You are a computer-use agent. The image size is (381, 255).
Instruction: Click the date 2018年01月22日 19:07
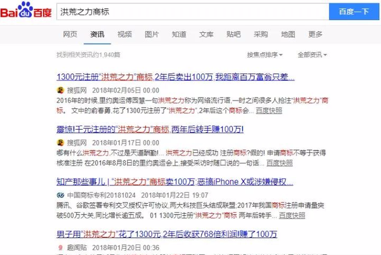[x=174, y=195]
